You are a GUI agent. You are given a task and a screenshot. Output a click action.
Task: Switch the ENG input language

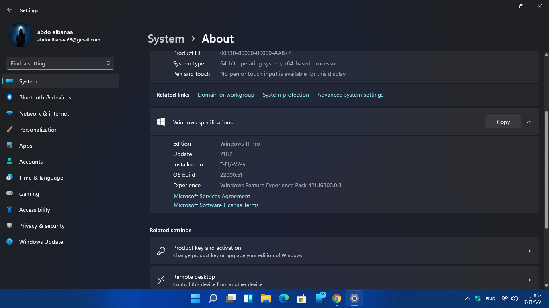[x=490, y=299]
